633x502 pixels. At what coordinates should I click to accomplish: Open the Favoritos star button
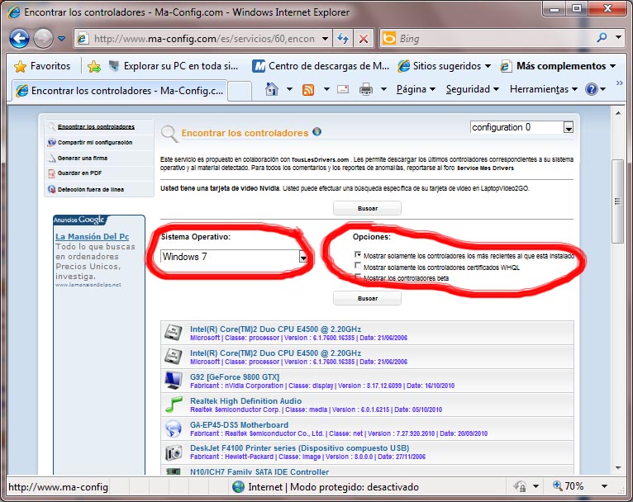(42, 66)
